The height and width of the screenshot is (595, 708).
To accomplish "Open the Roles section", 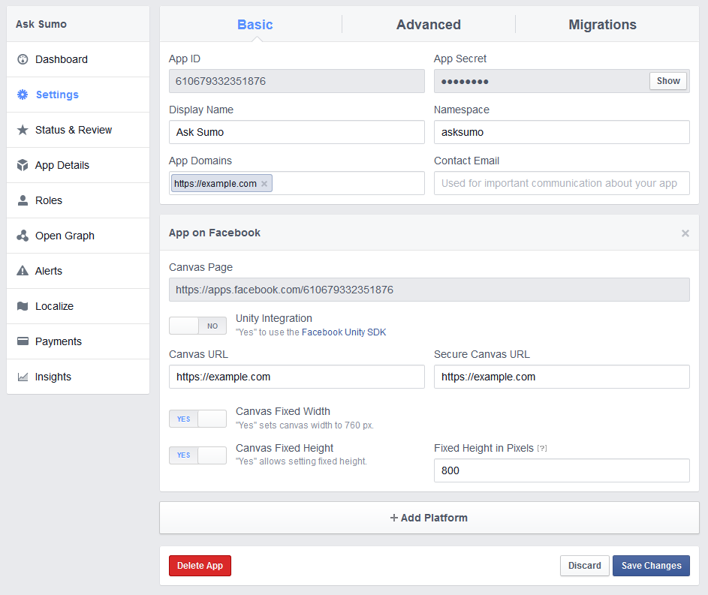I will pyautogui.click(x=78, y=200).
